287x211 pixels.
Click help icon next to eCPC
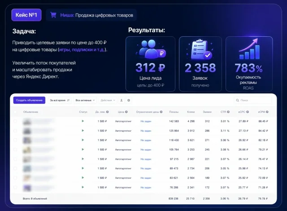click(x=248, y=112)
